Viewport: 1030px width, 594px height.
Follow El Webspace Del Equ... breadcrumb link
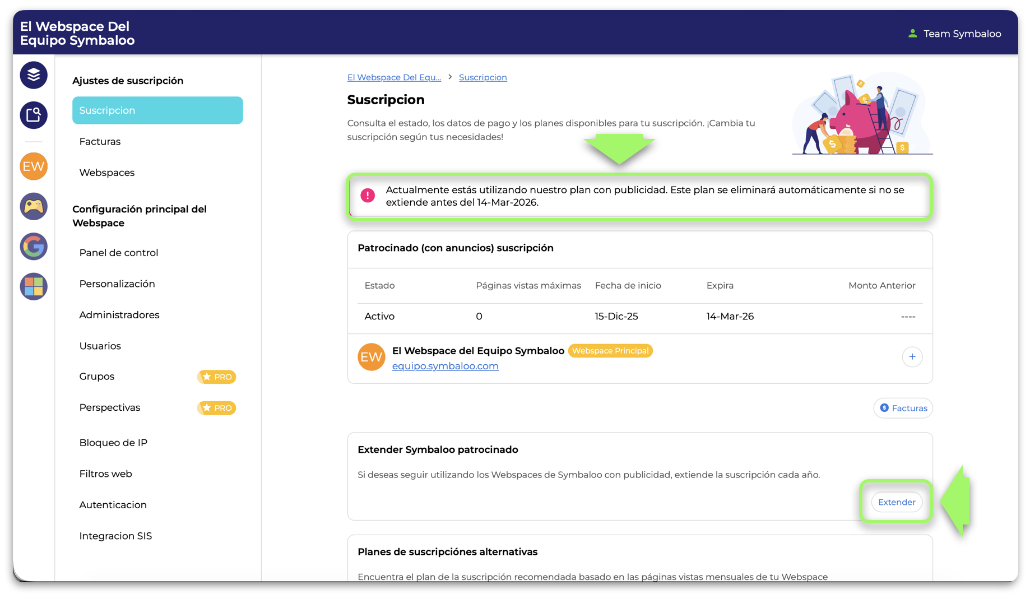pyautogui.click(x=394, y=77)
